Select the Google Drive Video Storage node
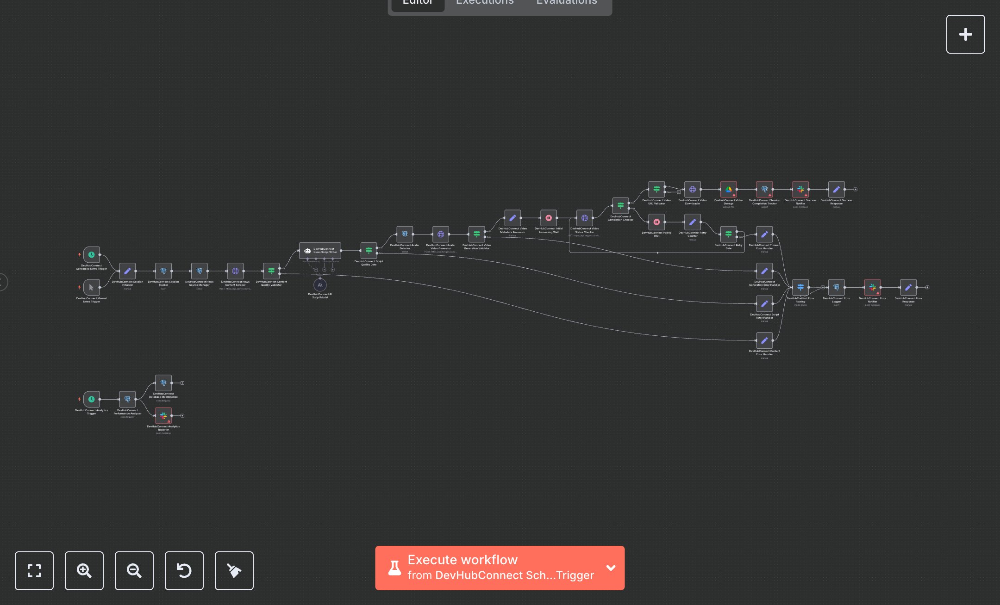Image resolution: width=1000 pixels, height=605 pixels. pos(728,190)
